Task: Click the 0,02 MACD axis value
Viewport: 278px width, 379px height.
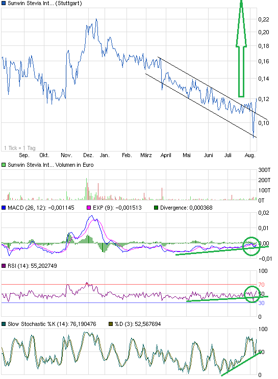Action: pos(264,213)
